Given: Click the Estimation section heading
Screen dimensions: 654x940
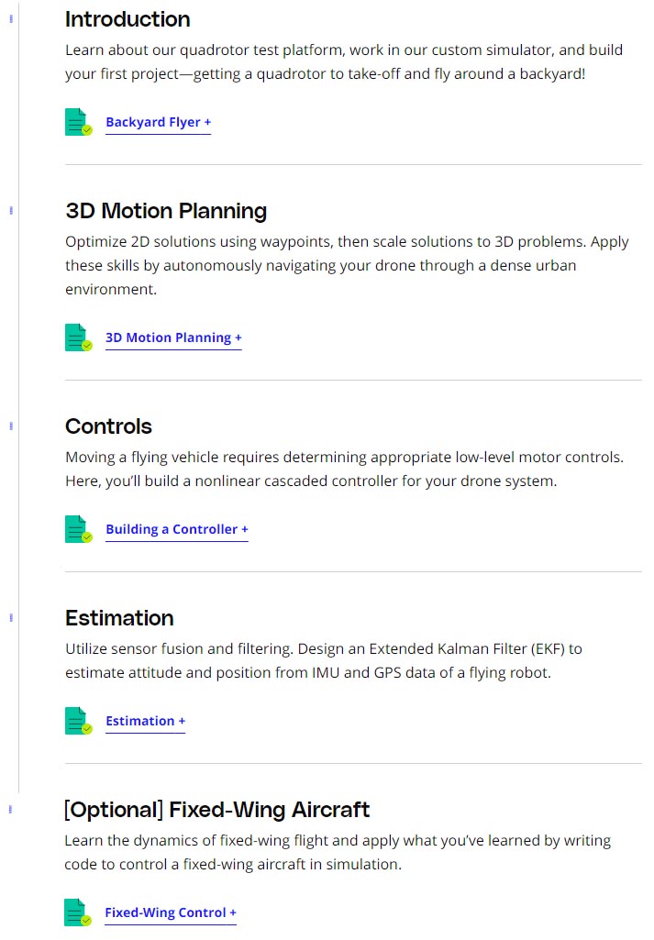Looking at the screenshot, I should click(119, 618).
